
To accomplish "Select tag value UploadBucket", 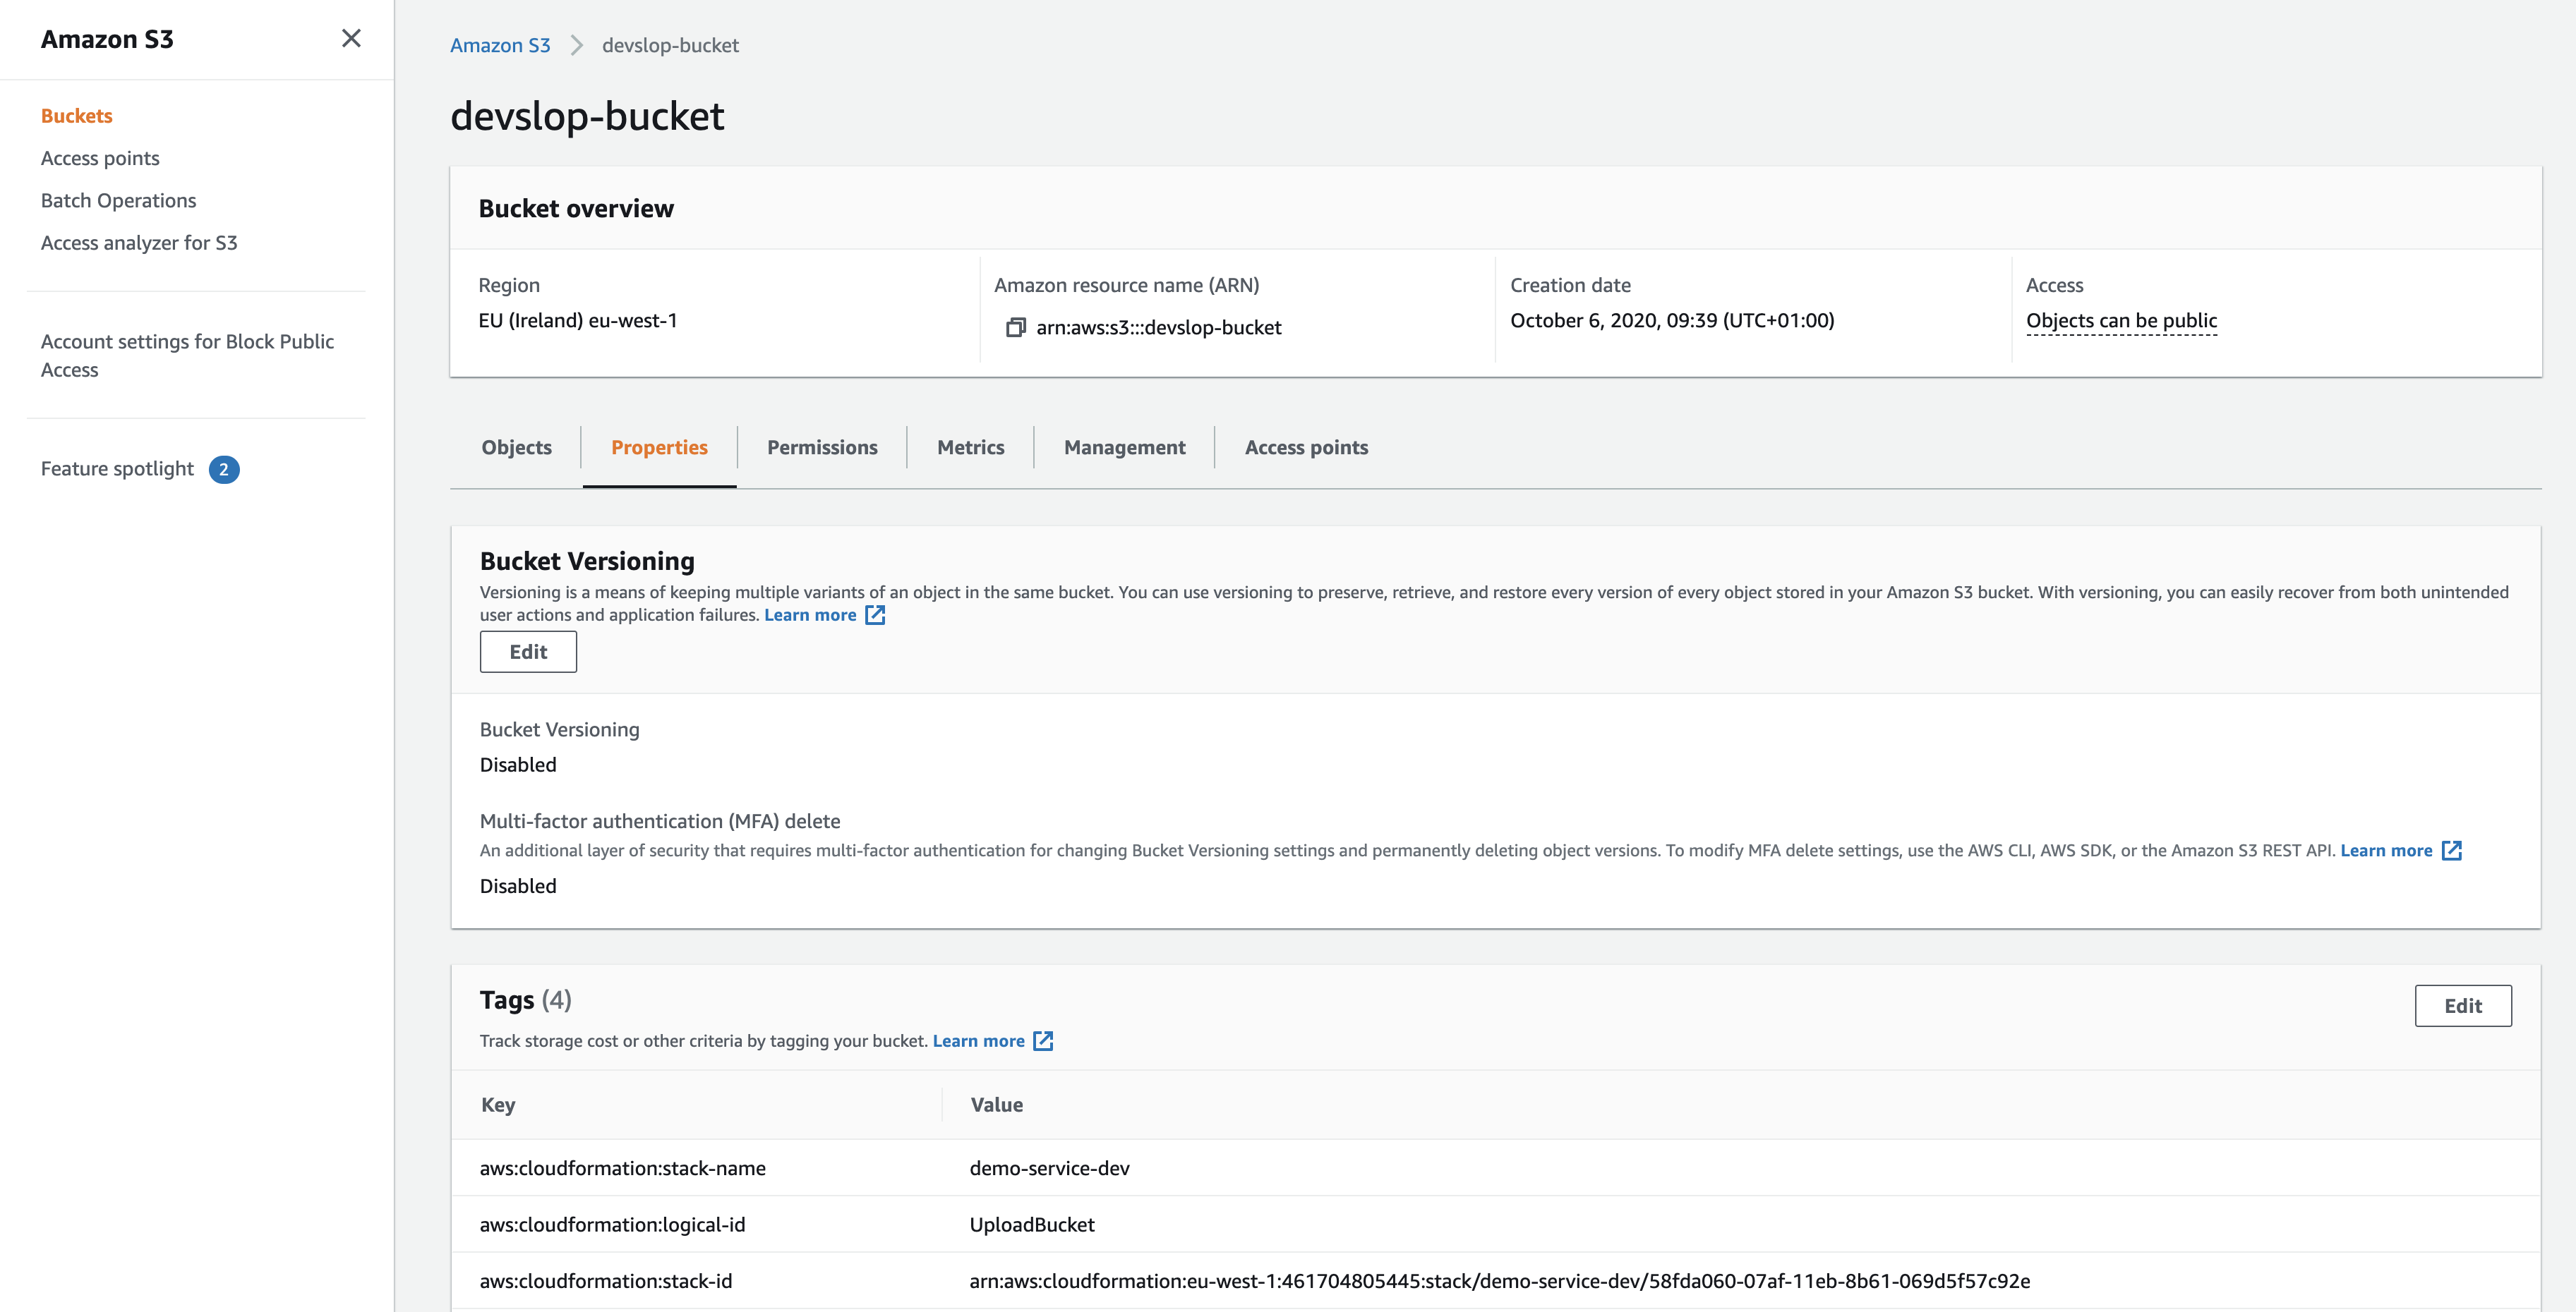I will pyautogui.click(x=1032, y=1224).
